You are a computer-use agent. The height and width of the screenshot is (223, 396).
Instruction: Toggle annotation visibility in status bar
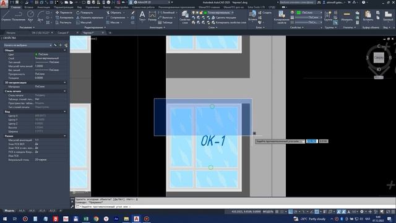coord(339,212)
